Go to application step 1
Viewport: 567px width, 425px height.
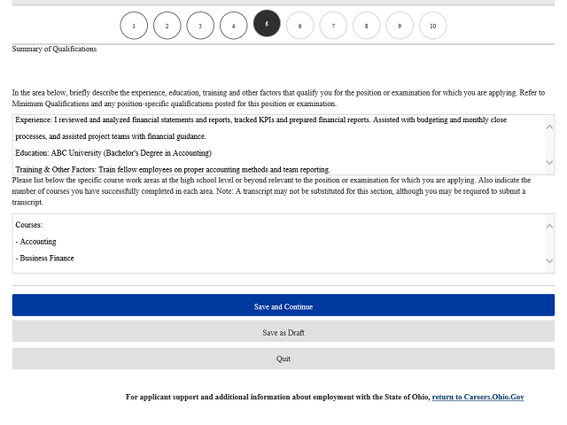point(134,26)
